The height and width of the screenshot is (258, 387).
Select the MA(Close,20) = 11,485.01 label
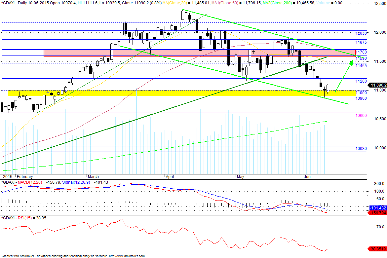click(x=186, y=3)
